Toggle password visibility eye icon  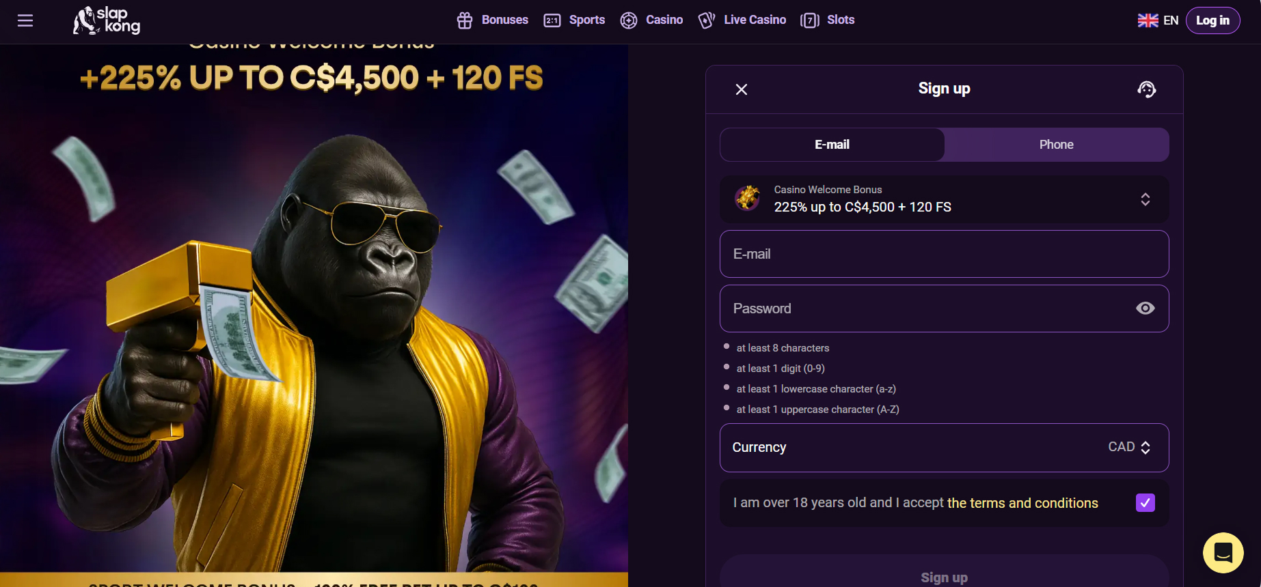point(1145,309)
